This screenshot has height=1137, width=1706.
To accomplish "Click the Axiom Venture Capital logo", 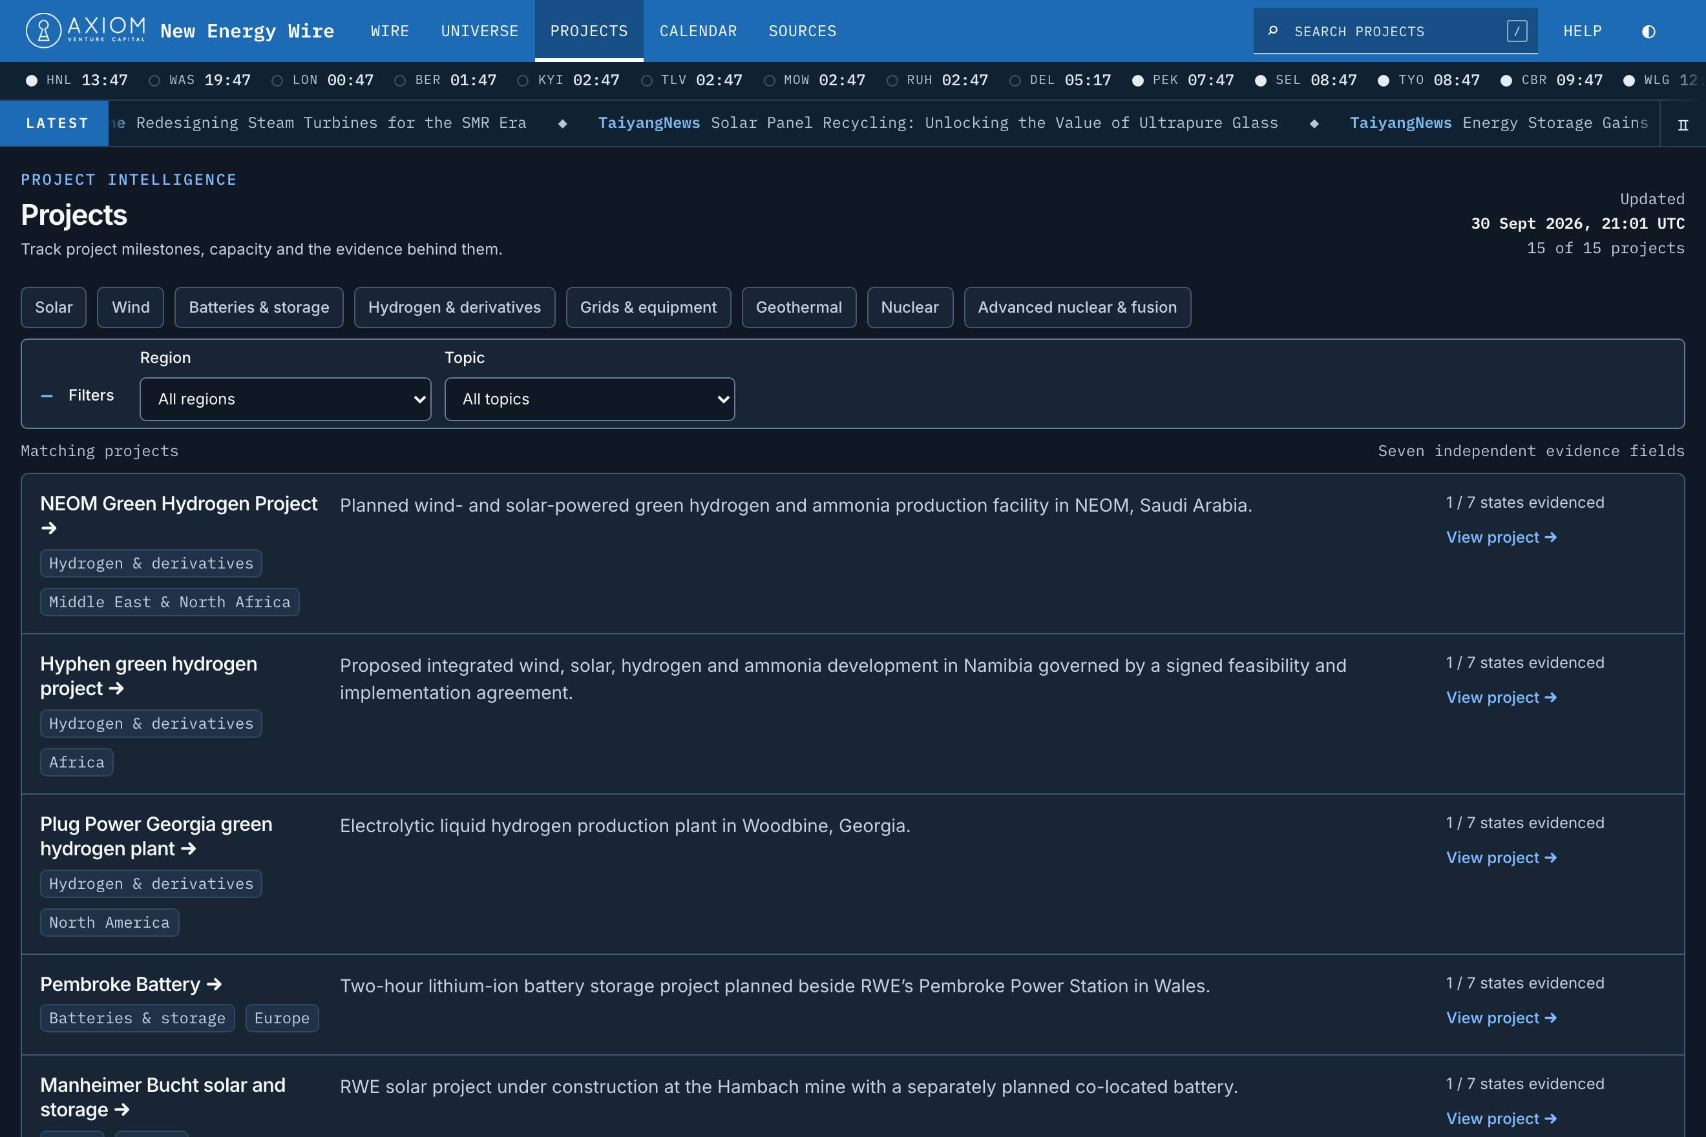I will (85, 30).
